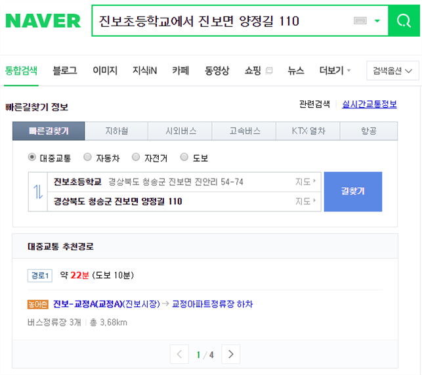
Task: Open 지도 link for 양정길 110 row
Action: (x=305, y=201)
